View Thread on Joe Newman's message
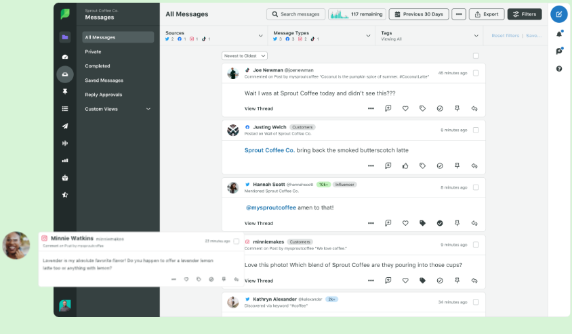 pyautogui.click(x=259, y=108)
